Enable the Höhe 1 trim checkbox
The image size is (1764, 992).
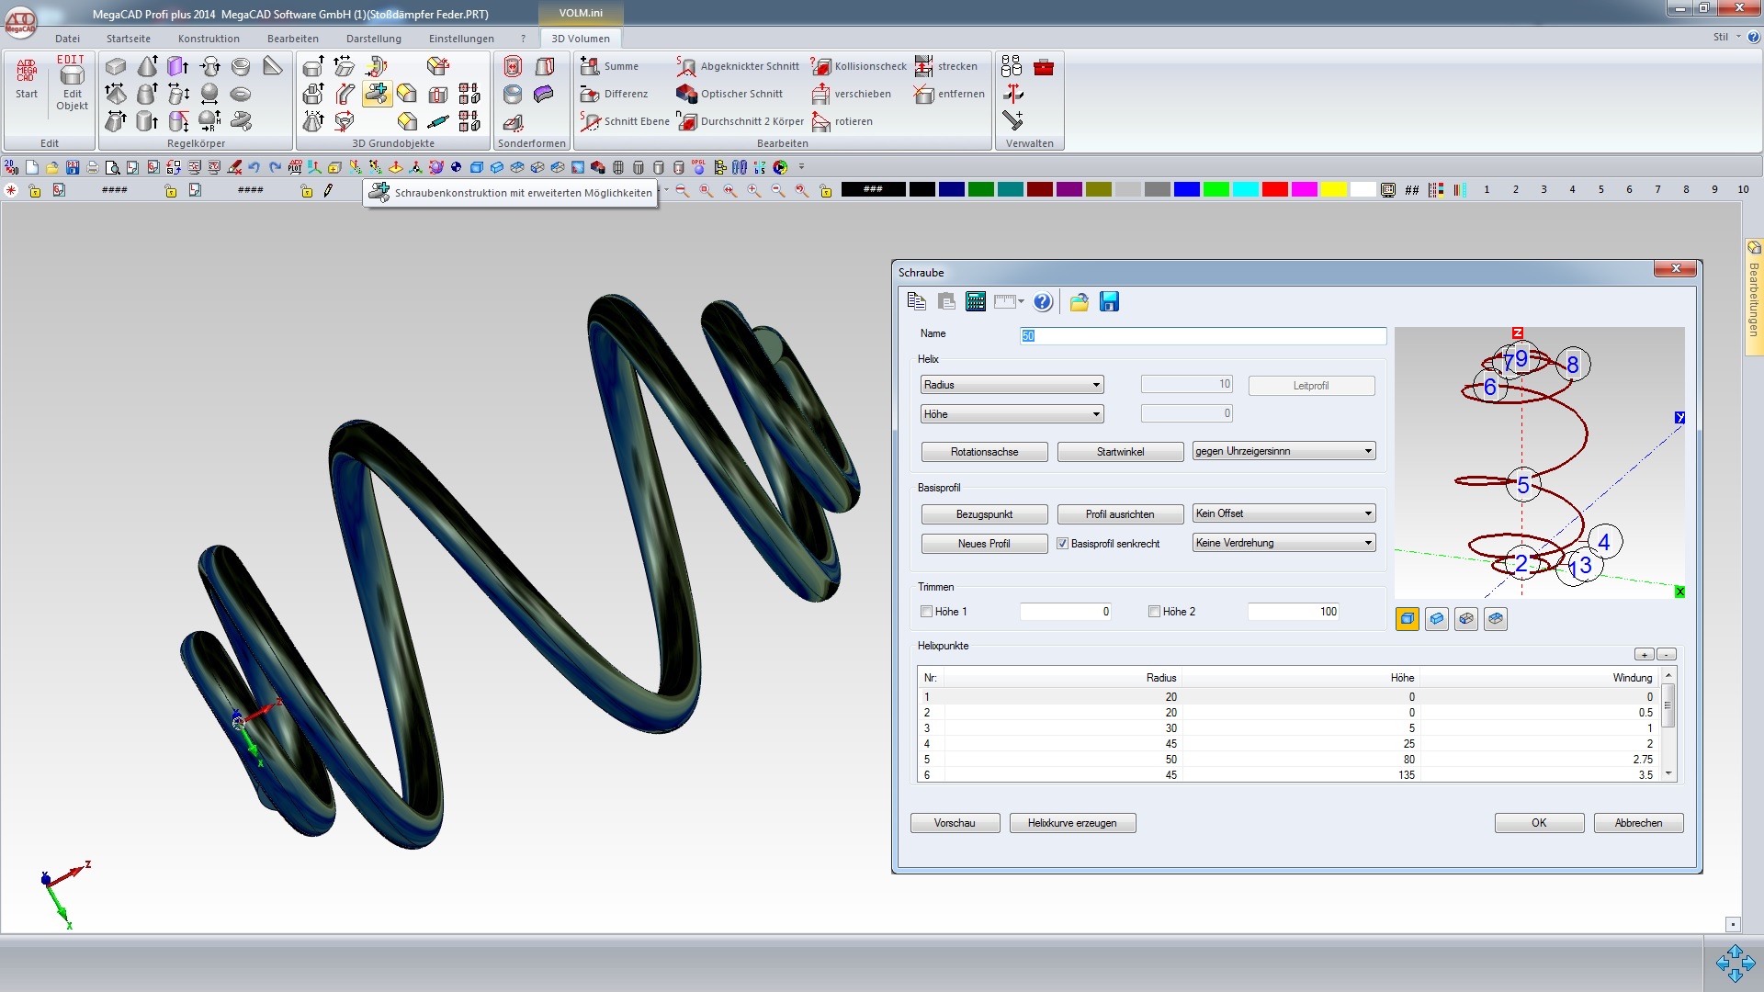[x=926, y=612]
